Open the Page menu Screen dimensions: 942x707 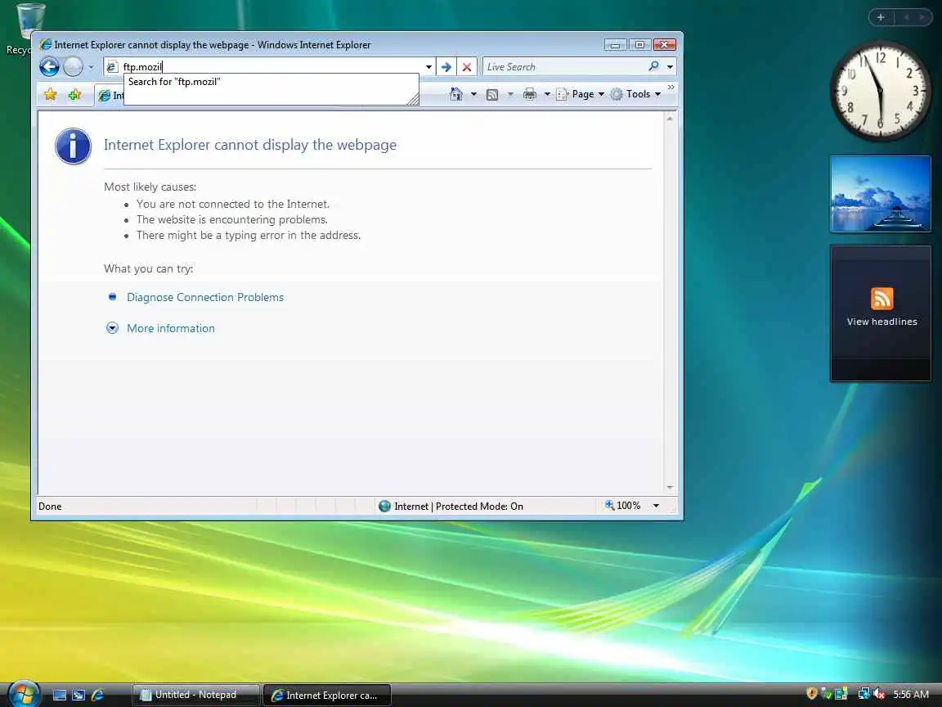click(x=581, y=94)
